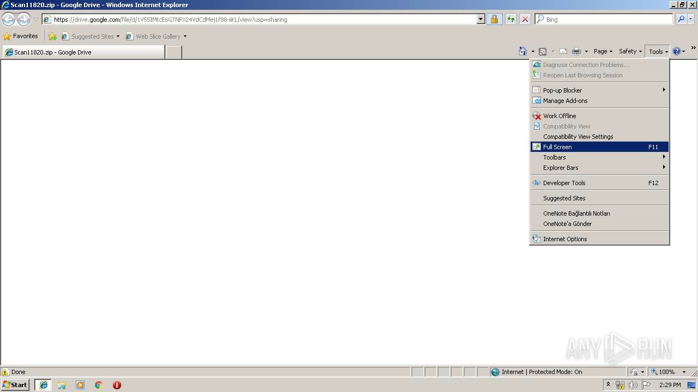The height and width of the screenshot is (392, 698).
Task: Choose Diagnose Connection Problems menu item
Action: (599, 65)
